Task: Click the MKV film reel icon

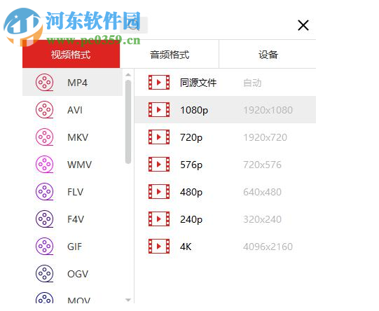Action: tap(44, 137)
